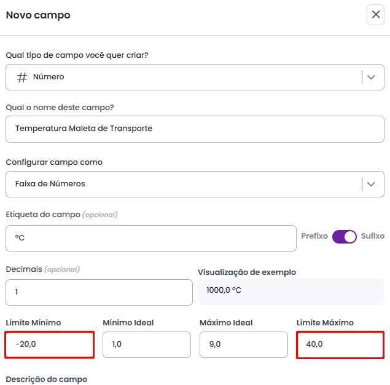
Task: Open the Faixa de Números dropdown arrow
Action: 372,184
